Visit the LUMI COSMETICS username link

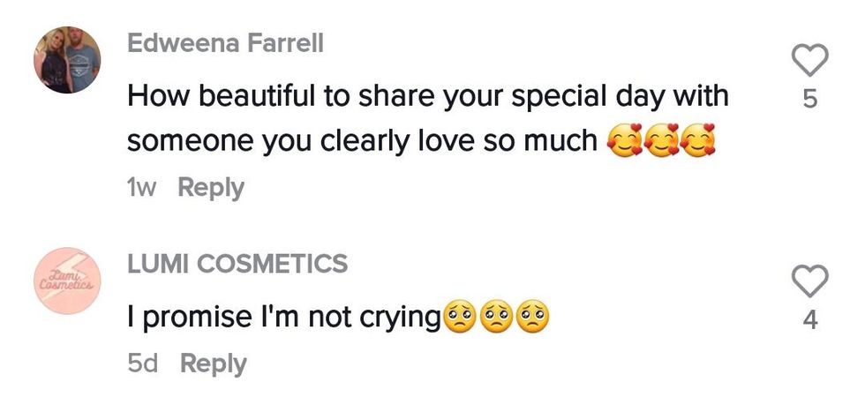pyautogui.click(x=237, y=263)
